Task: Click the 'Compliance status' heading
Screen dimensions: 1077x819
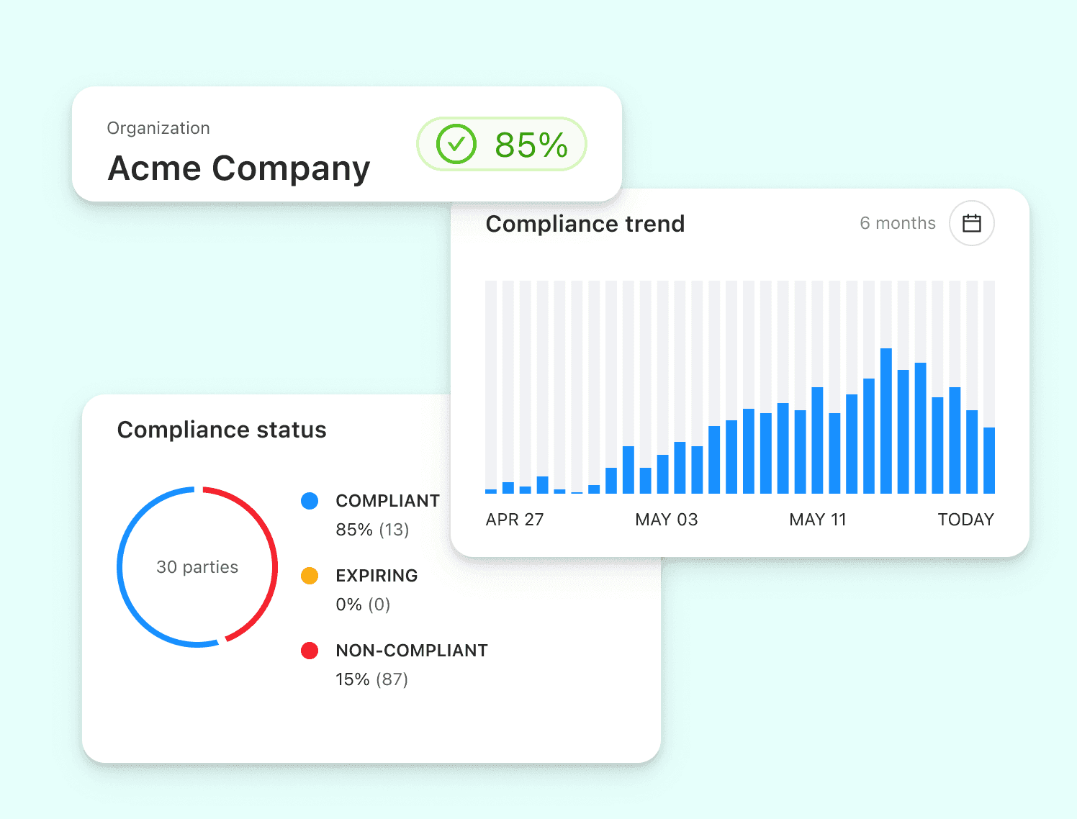Action: (x=222, y=430)
